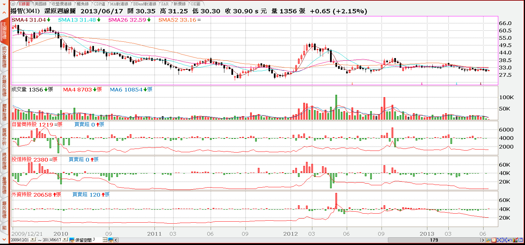Click the scroll-left arrow on timeline bar
The image size is (525, 245).
(x=116, y=240)
